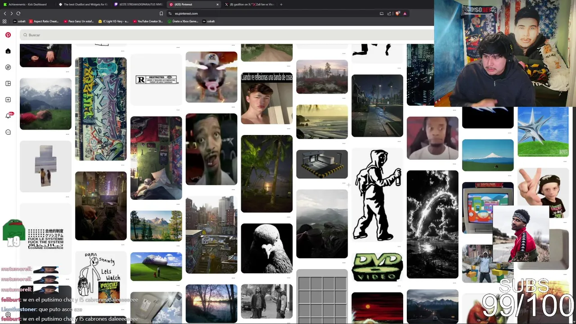This screenshot has height=324, width=576.
Task: Open the dog with glowing eyes pin
Action: point(211,77)
